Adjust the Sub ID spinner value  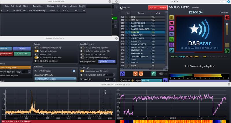(x=111, y=75)
